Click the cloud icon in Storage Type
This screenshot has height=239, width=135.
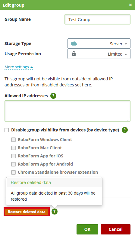tap(74, 44)
